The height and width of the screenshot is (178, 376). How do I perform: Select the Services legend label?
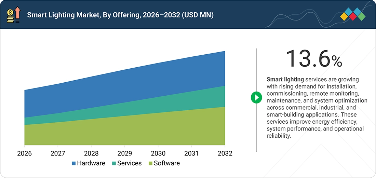click(130, 163)
